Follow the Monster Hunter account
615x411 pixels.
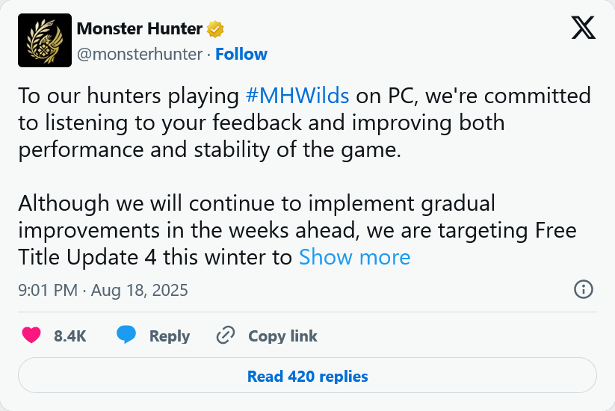[x=241, y=54]
